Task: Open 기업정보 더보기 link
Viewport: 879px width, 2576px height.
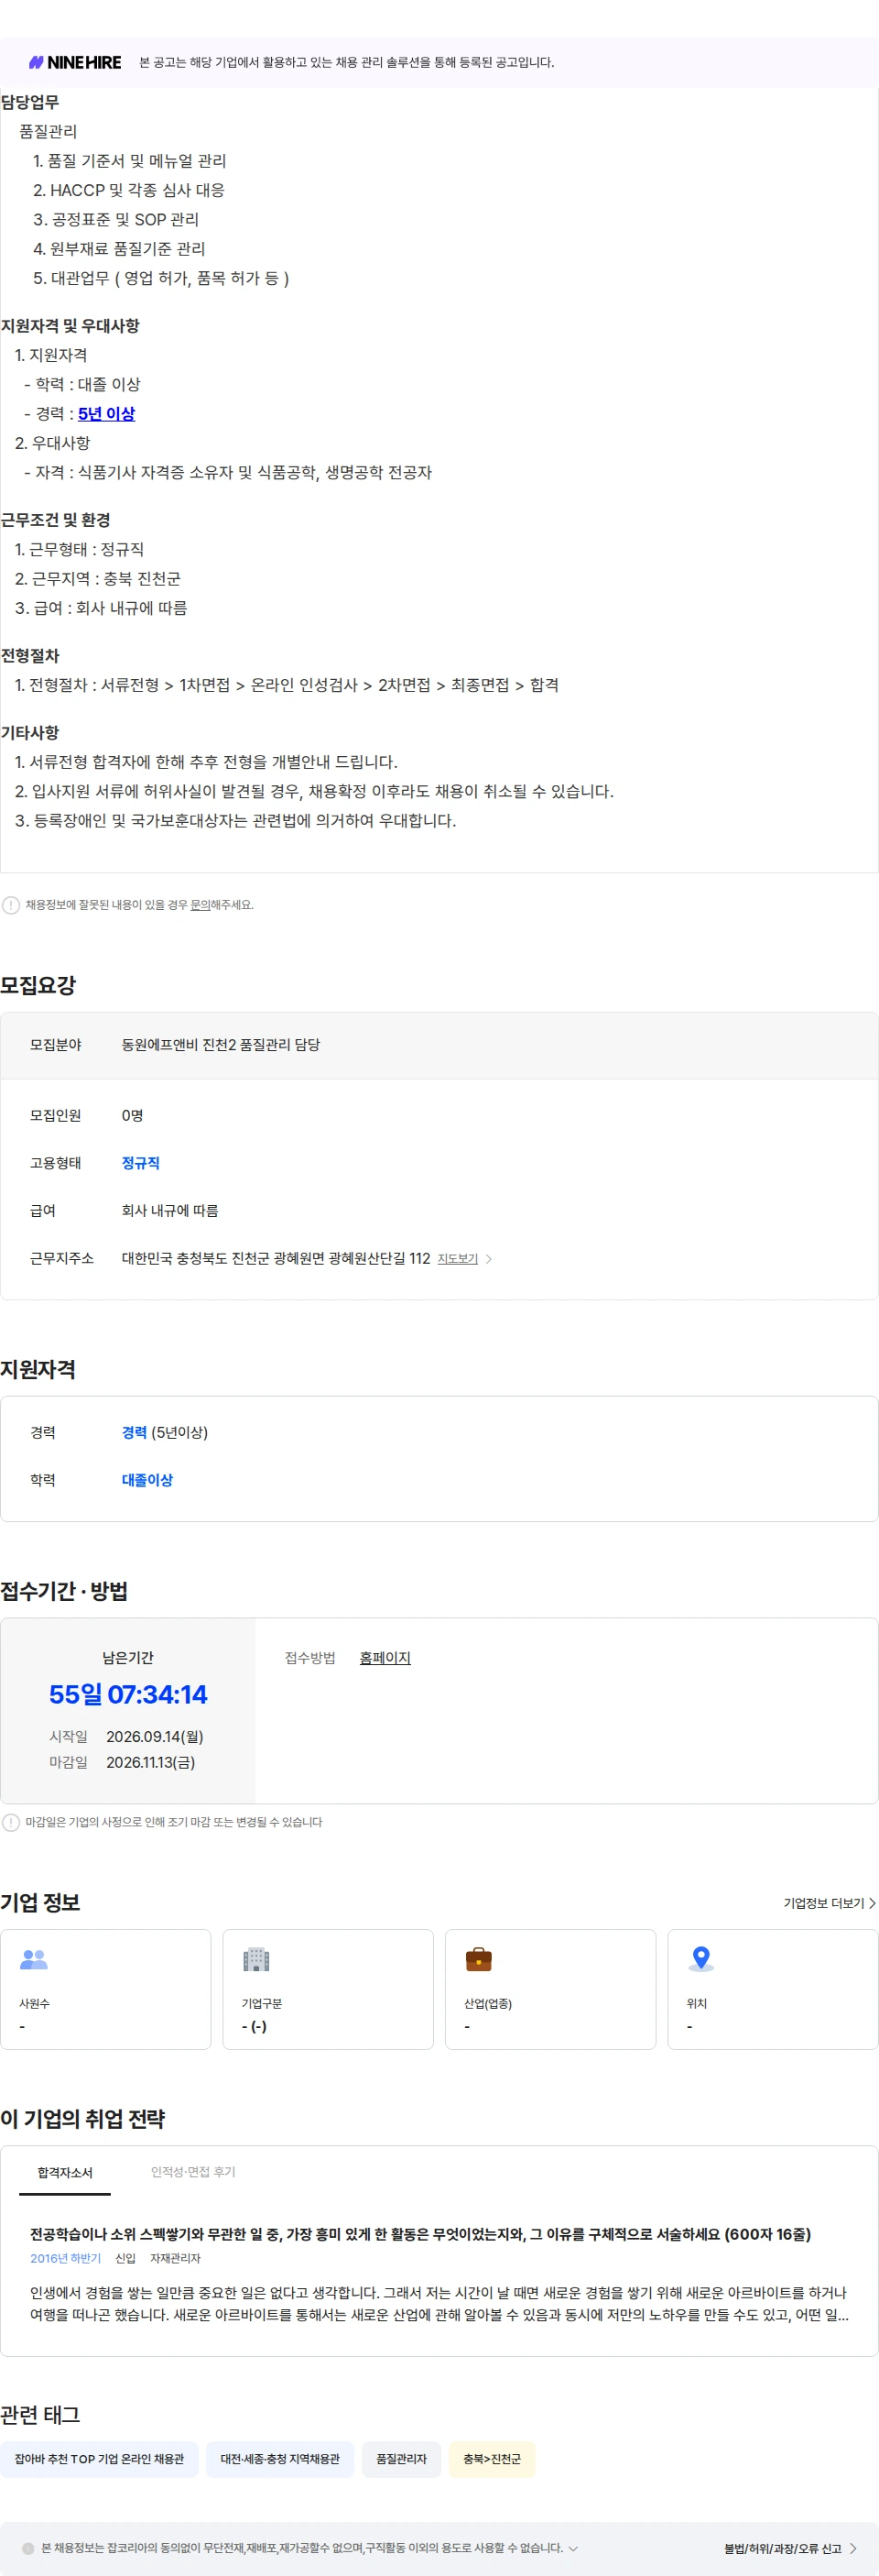Action: pyautogui.click(x=829, y=1903)
